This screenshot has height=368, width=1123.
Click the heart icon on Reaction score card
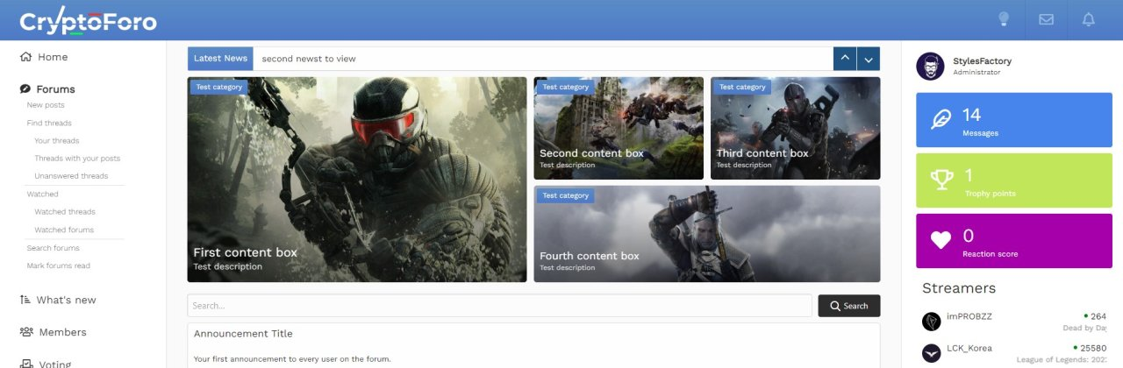click(941, 240)
